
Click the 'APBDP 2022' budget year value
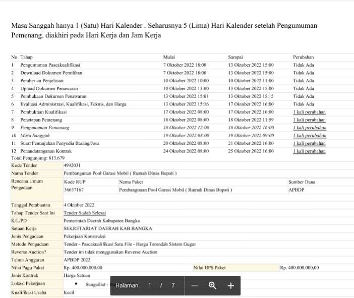[x=77, y=260]
